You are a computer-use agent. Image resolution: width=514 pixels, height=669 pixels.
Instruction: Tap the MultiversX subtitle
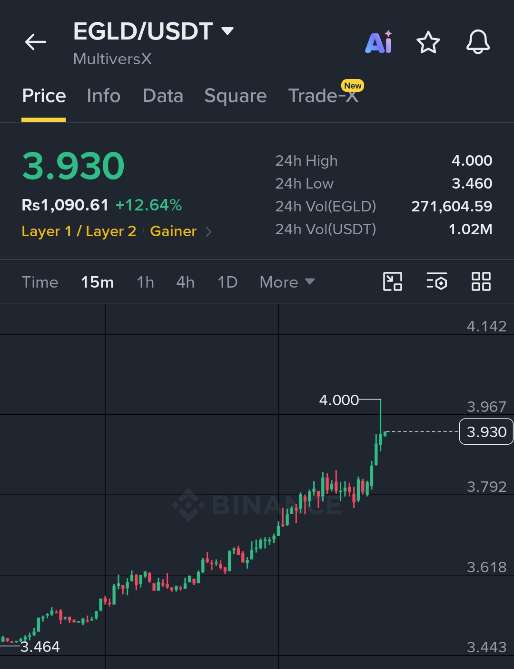[x=112, y=59]
